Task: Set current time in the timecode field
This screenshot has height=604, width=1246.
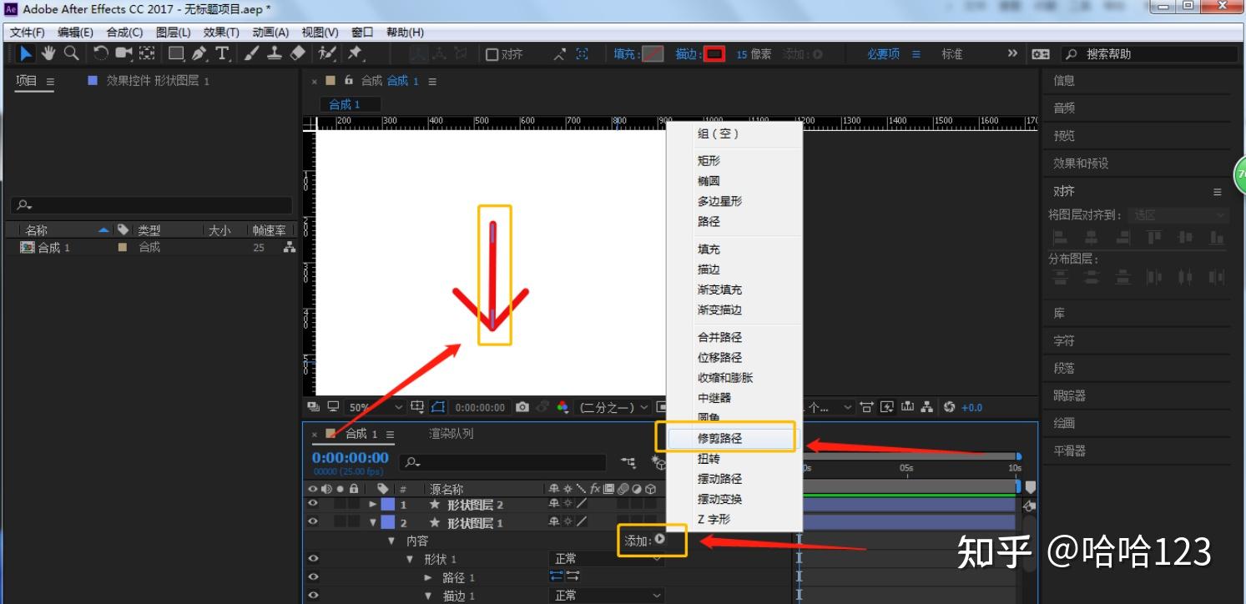Action: 351,457
